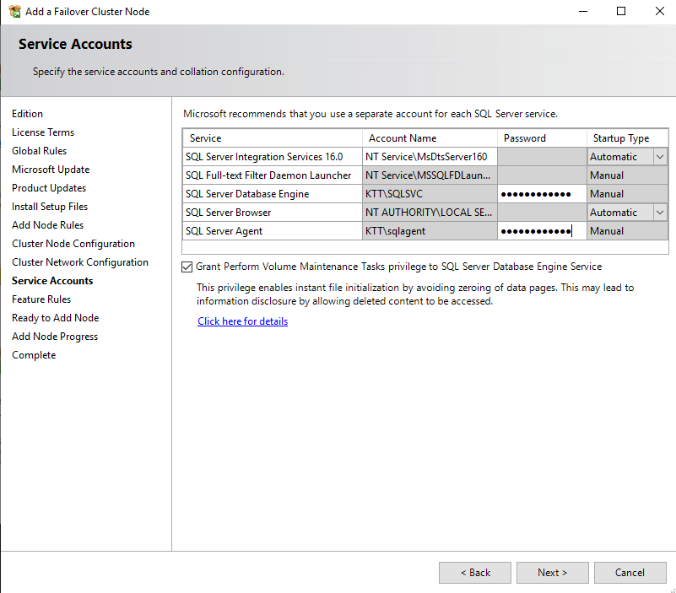Click the KTT\SQLSVC account name cell
676x593 pixels.
[x=430, y=194]
